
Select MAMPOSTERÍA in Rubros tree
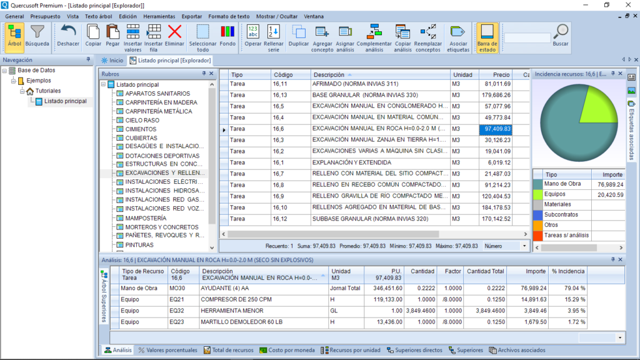(146, 218)
